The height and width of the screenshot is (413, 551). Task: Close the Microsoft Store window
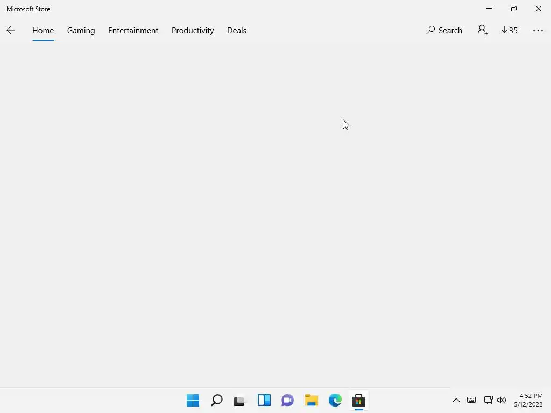[538, 9]
